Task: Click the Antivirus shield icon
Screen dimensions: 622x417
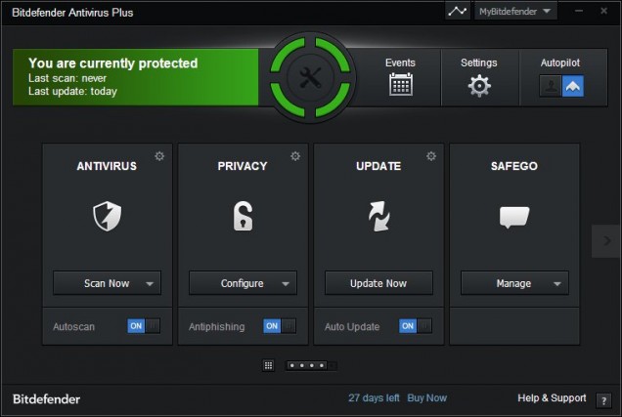Action: 107,216
